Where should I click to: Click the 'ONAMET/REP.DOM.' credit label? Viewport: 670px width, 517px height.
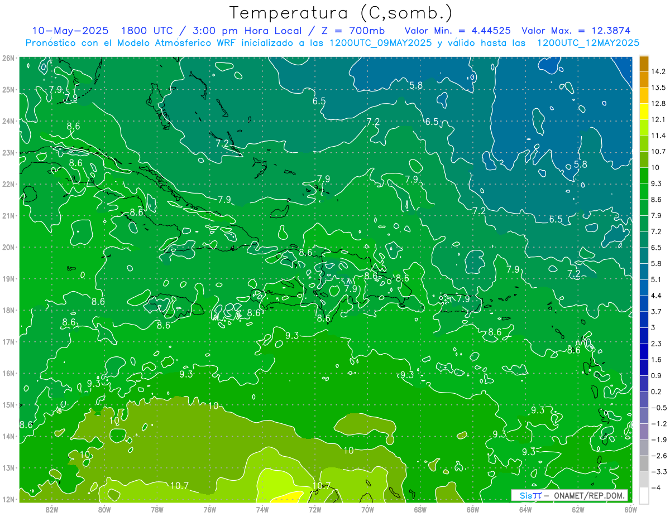coord(590,495)
